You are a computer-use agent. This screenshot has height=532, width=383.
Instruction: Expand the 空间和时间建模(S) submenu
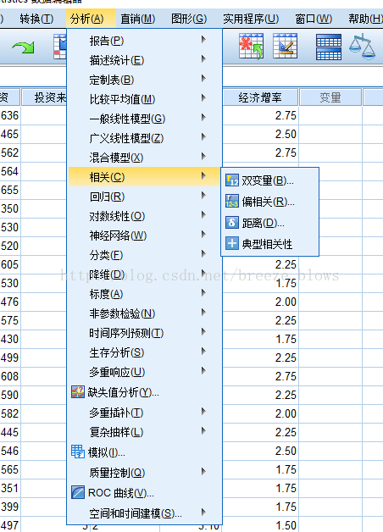point(145,513)
